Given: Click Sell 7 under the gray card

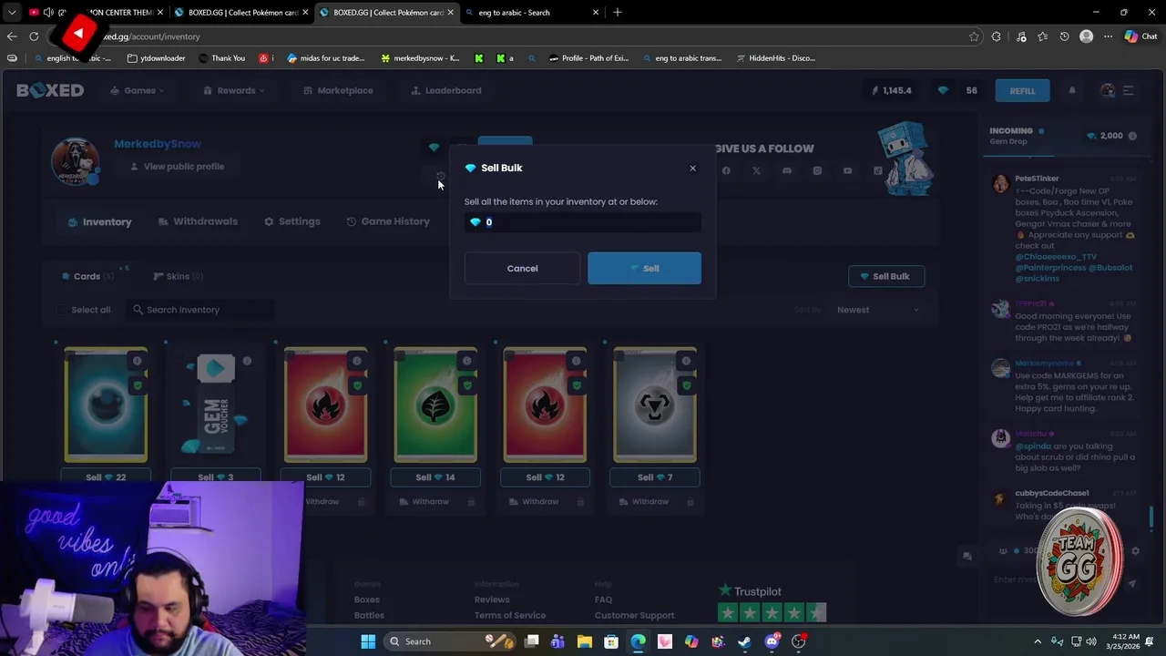Looking at the screenshot, I should [654, 477].
